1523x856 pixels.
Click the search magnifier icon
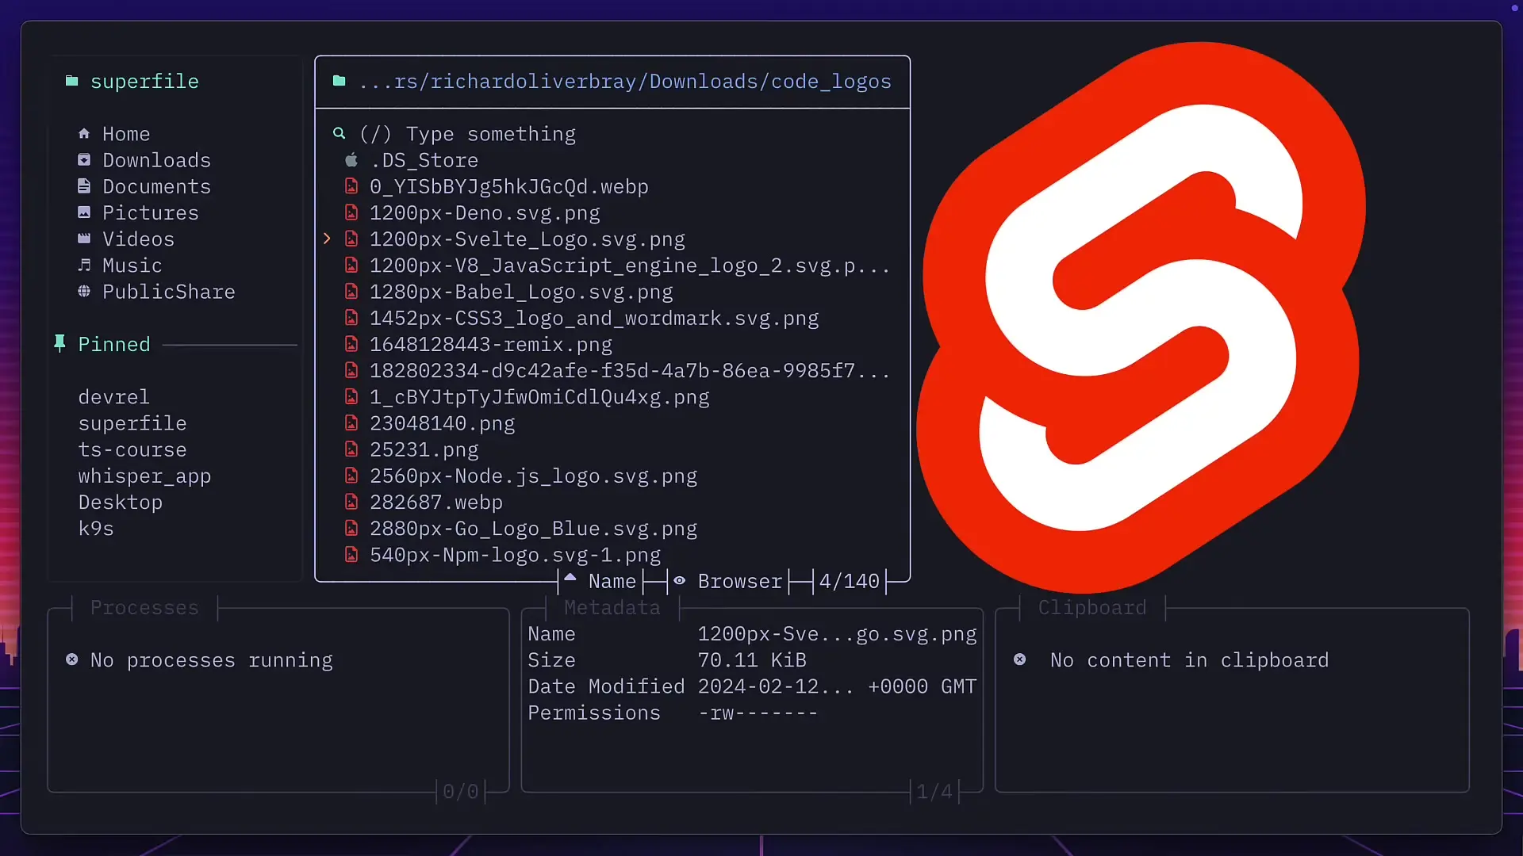tap(339, 133)
